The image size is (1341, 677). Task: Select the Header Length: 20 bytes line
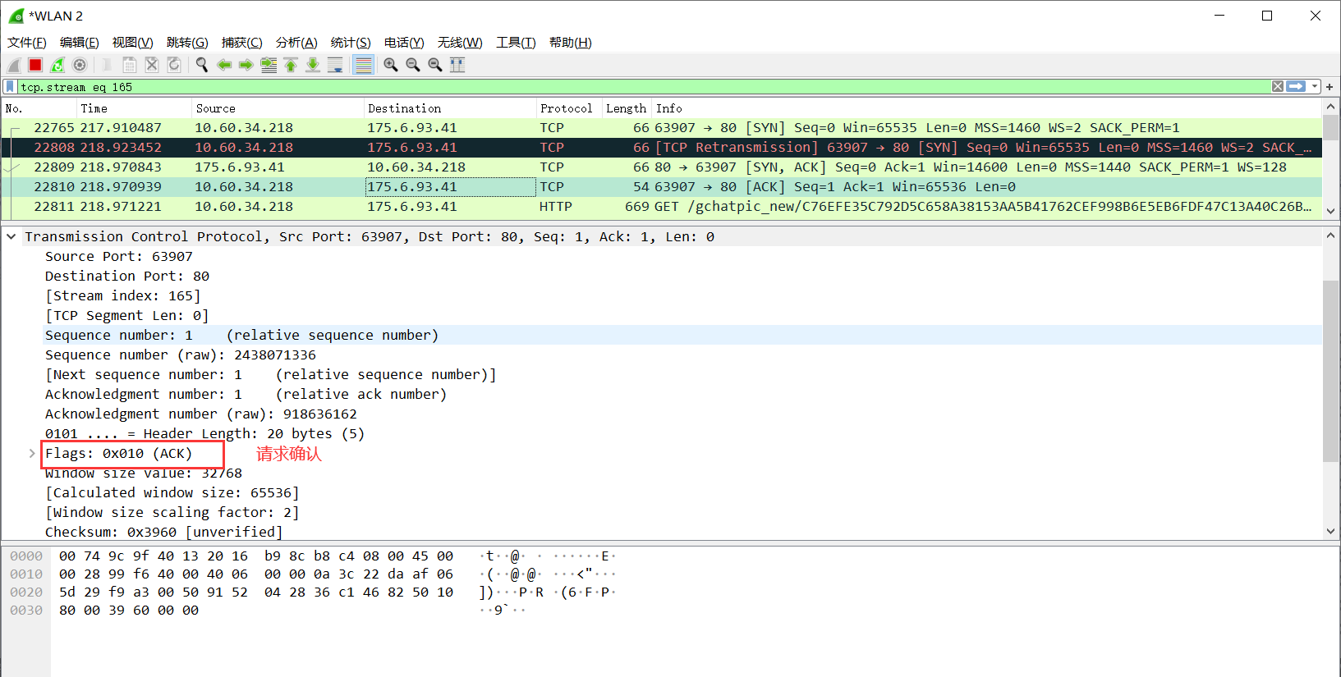204,433
